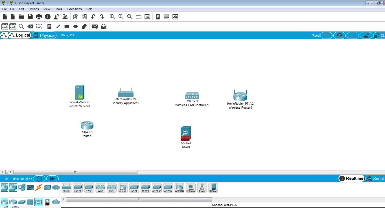Open the Network Information dialog
The width and height of the screenshot is (385, 208).
[47, 17]
